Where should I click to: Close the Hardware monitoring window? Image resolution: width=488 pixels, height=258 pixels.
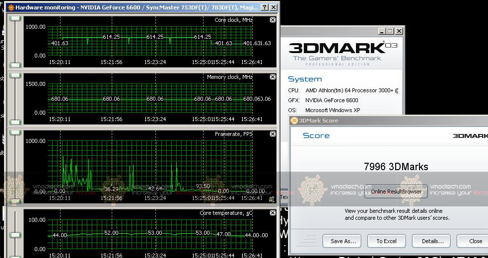tap(273, 7)
